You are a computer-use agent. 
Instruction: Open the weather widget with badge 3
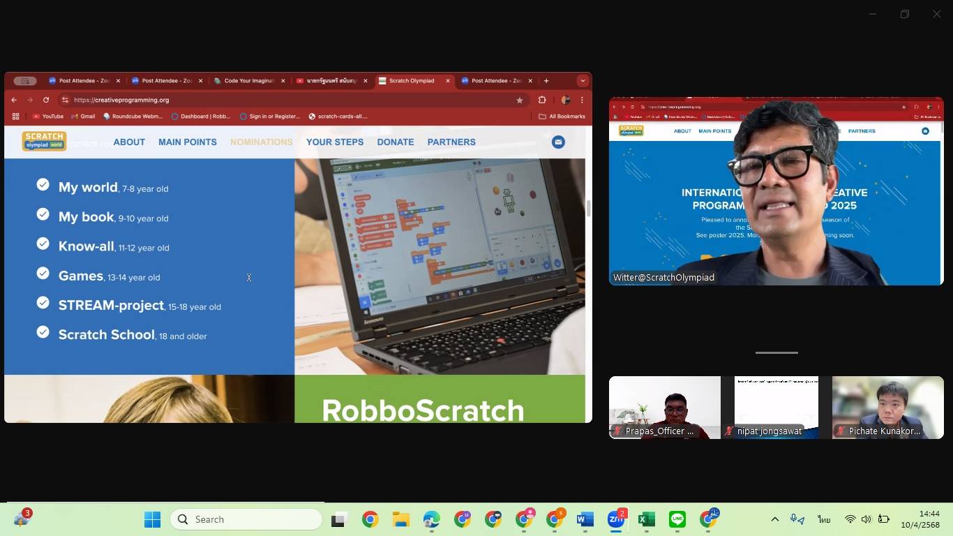[x=22, y=519]
